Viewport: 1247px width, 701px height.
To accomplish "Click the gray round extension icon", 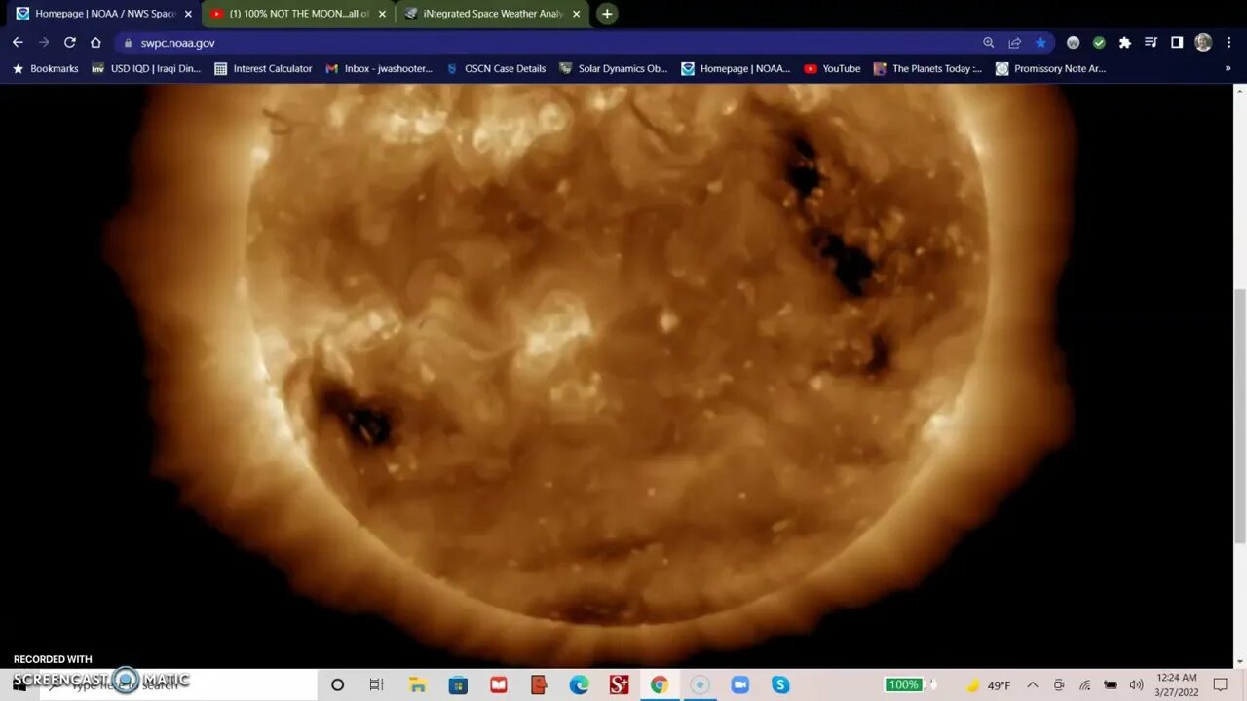I will 1073,43.
